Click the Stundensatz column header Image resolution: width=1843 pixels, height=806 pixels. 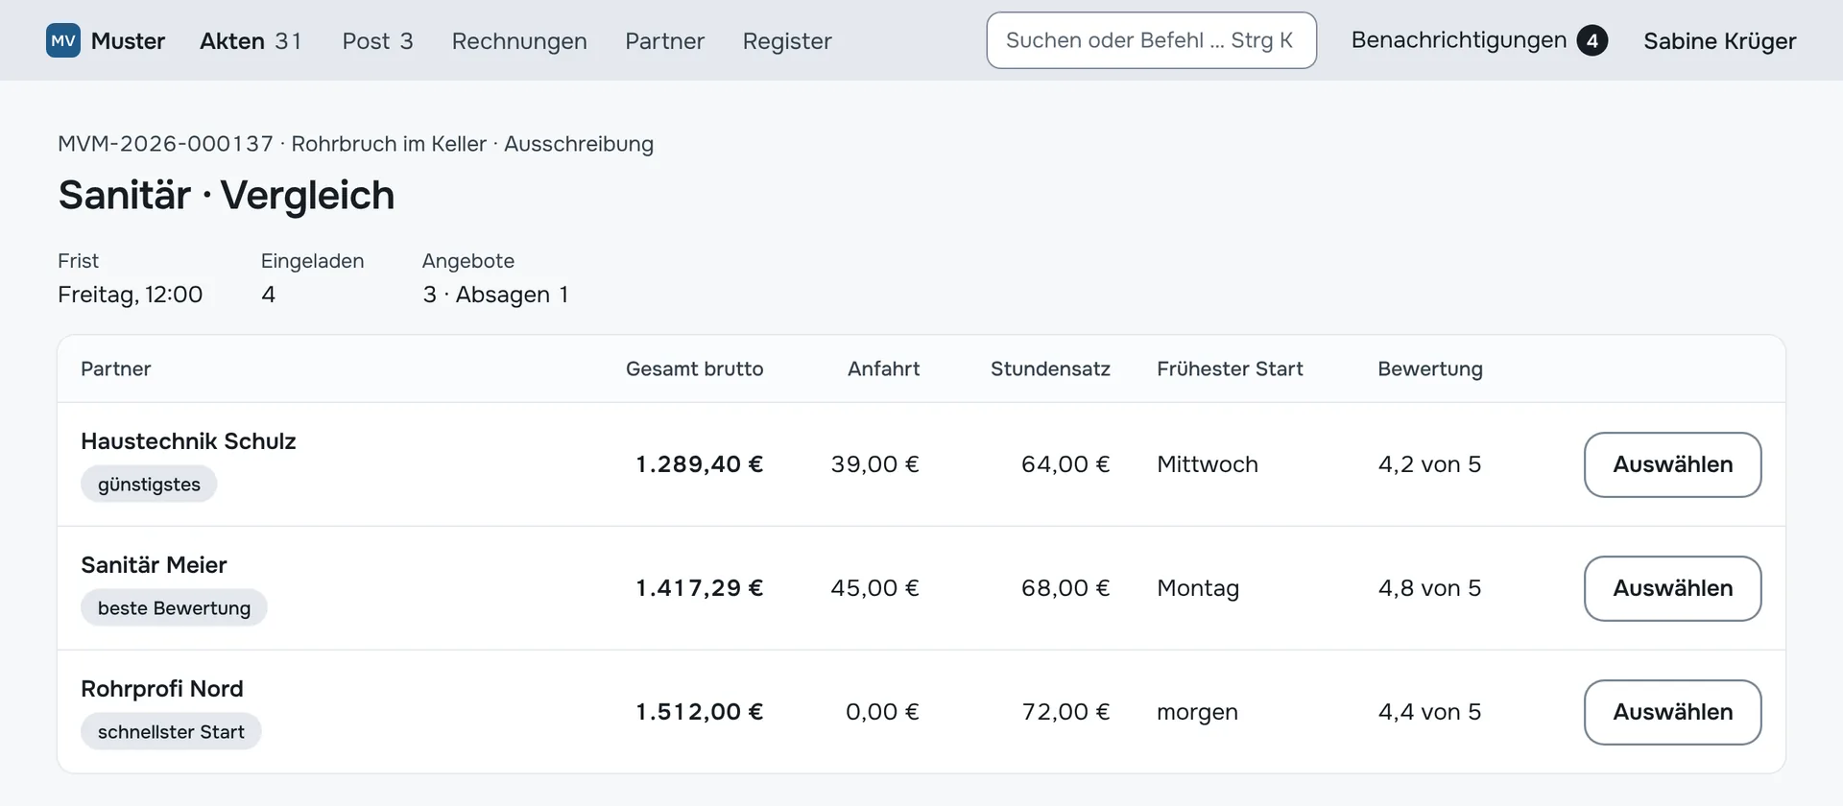[1050, 368]
